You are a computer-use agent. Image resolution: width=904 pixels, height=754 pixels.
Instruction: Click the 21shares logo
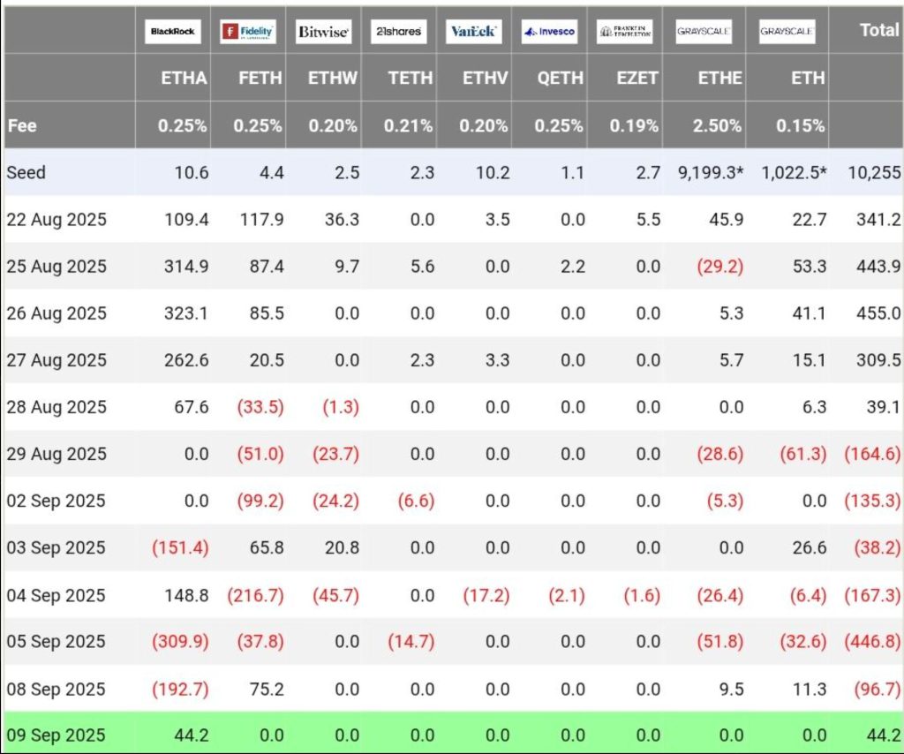[x=398, y=31]
